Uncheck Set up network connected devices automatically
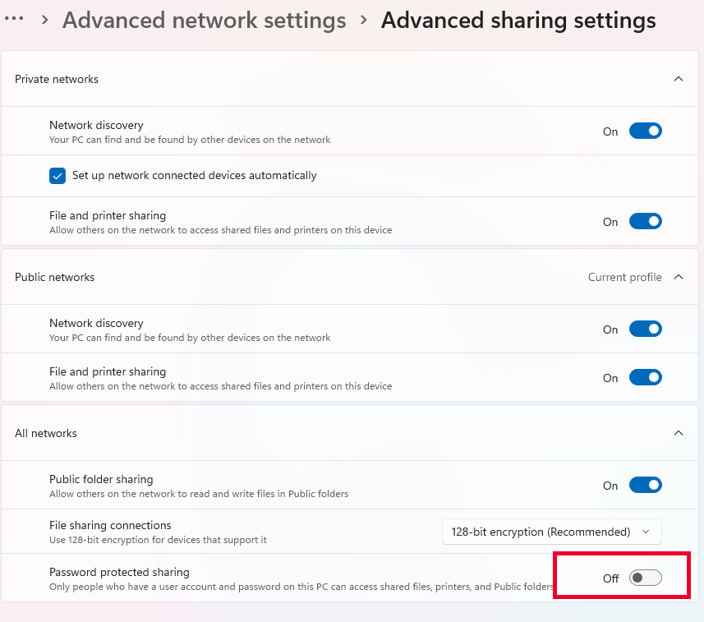The height and width of the screenshot is (622, 704). 58,176
